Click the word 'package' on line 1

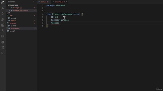pos(50,5)
